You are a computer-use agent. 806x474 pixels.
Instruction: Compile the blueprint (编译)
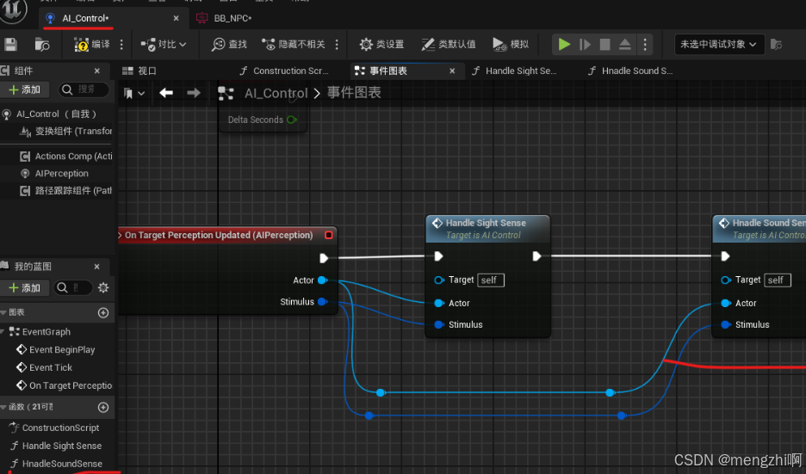pyautogui.click(x=92, y=45)
